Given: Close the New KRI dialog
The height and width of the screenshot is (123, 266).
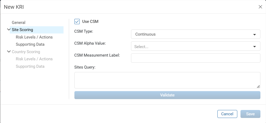Looking at the screenshot, I should point(260,7).
